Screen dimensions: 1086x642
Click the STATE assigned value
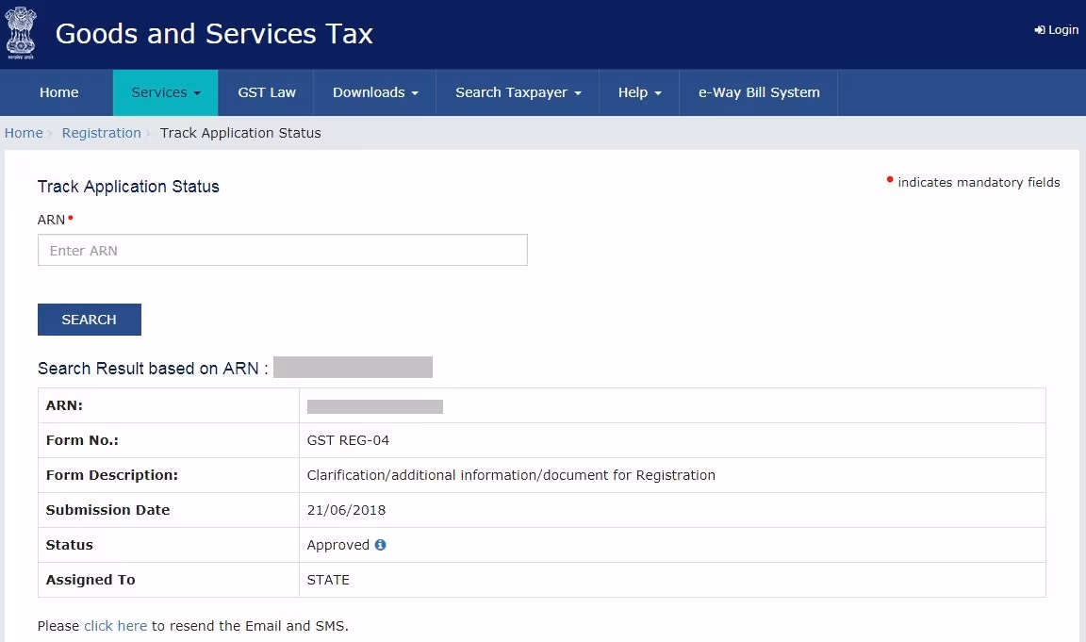pos(328,580)
